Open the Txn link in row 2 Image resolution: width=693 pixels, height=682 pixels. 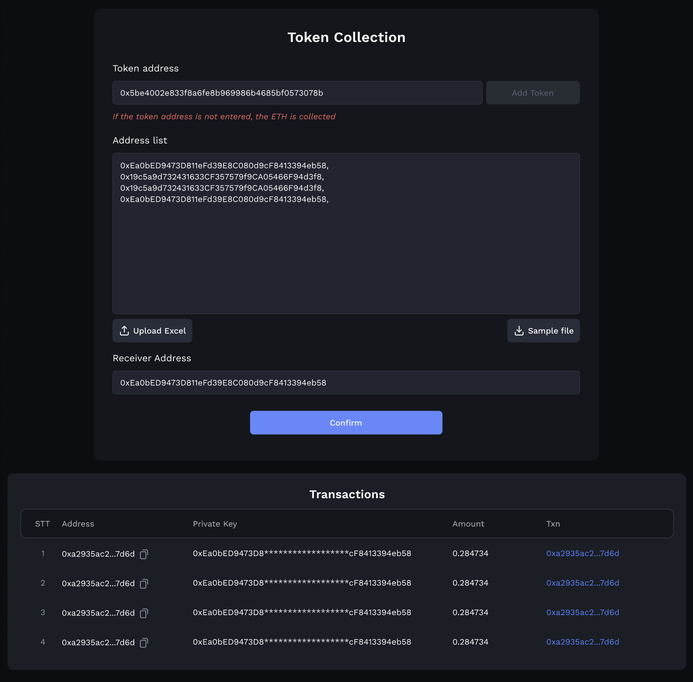(x=582, y=583)
